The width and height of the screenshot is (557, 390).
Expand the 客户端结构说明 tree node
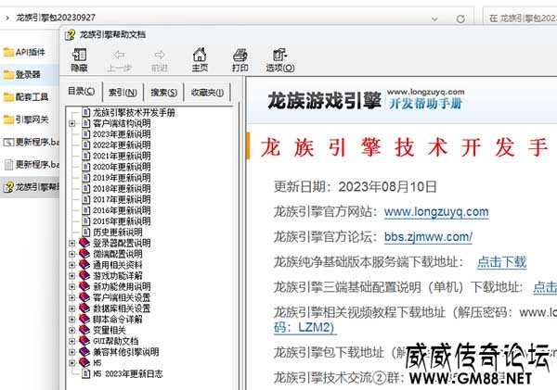pyautogui.click(x=72, y=123)
